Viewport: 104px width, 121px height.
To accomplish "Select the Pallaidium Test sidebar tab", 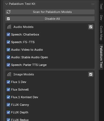I will click(x=101, y=57).
